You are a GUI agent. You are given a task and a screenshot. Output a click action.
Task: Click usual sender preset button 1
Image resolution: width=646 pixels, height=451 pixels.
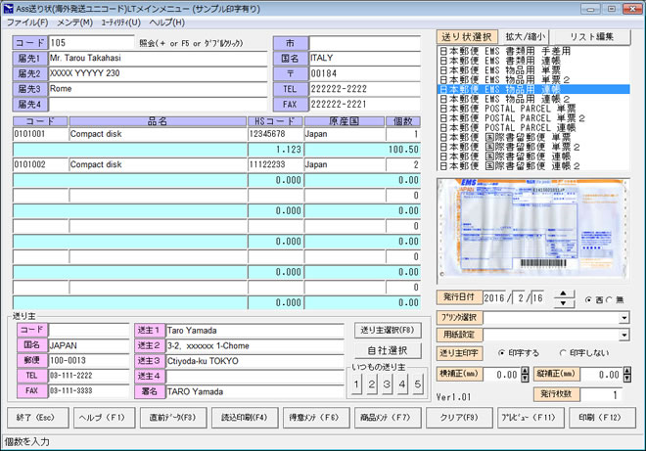(357, 384)
